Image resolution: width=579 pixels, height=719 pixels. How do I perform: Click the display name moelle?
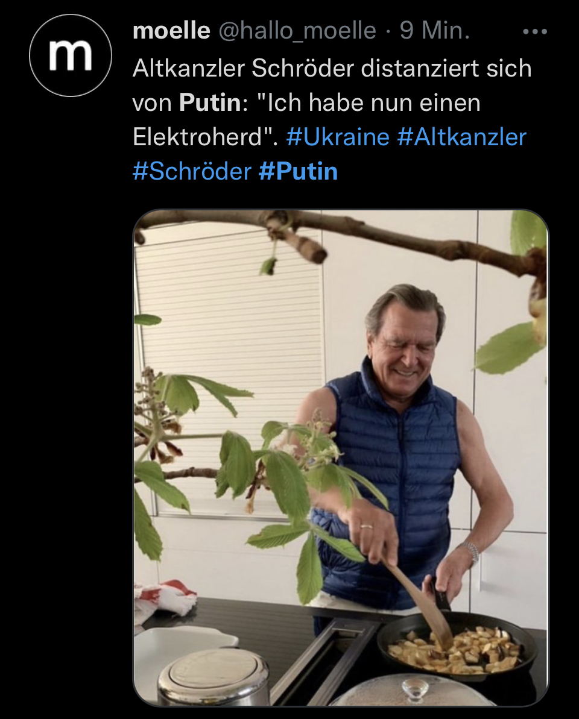[171, 30]
